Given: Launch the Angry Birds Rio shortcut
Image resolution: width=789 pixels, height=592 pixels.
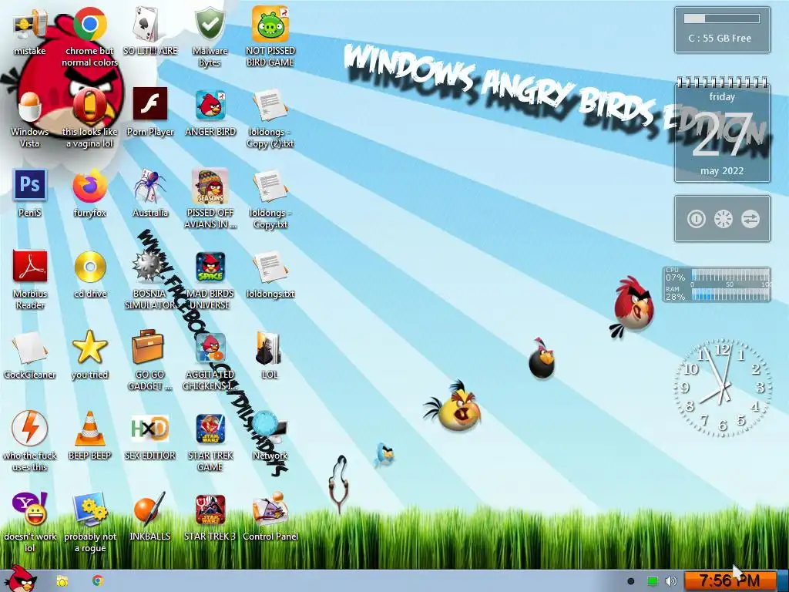Looking at the screenshot, I should [x=210, y=348].
